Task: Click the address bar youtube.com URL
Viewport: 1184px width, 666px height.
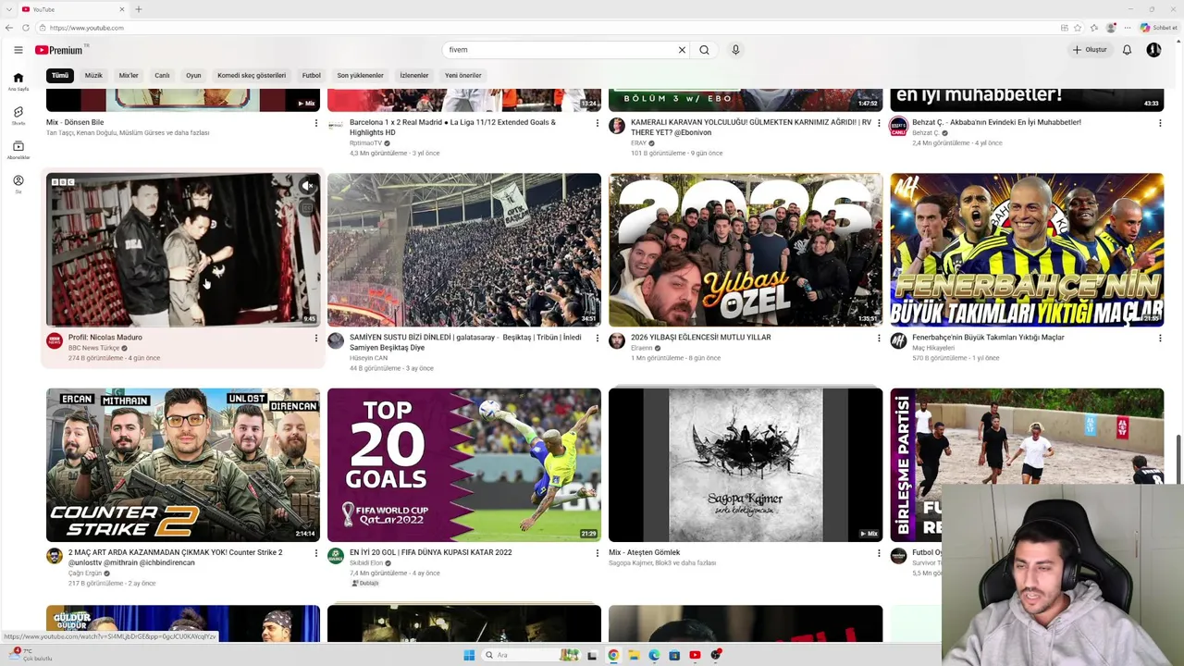Action: (87, 28)
